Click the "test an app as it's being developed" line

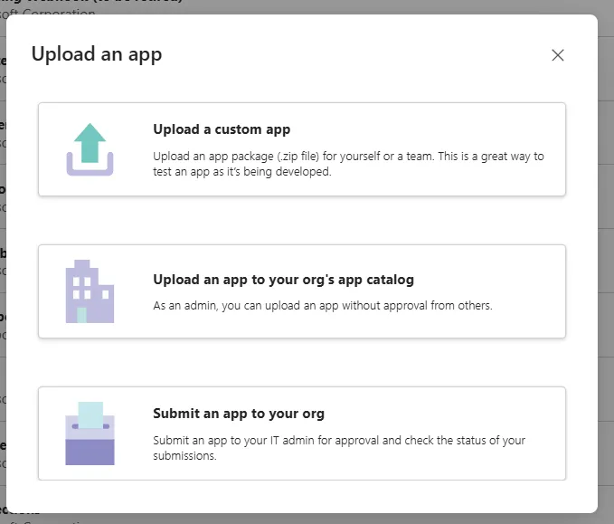[242, 172]
